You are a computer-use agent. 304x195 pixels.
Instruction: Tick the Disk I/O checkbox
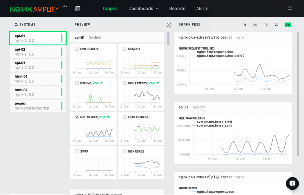coord(77,83)
